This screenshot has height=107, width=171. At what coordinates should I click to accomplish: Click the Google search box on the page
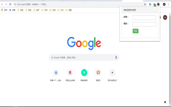tap(84, 58)
